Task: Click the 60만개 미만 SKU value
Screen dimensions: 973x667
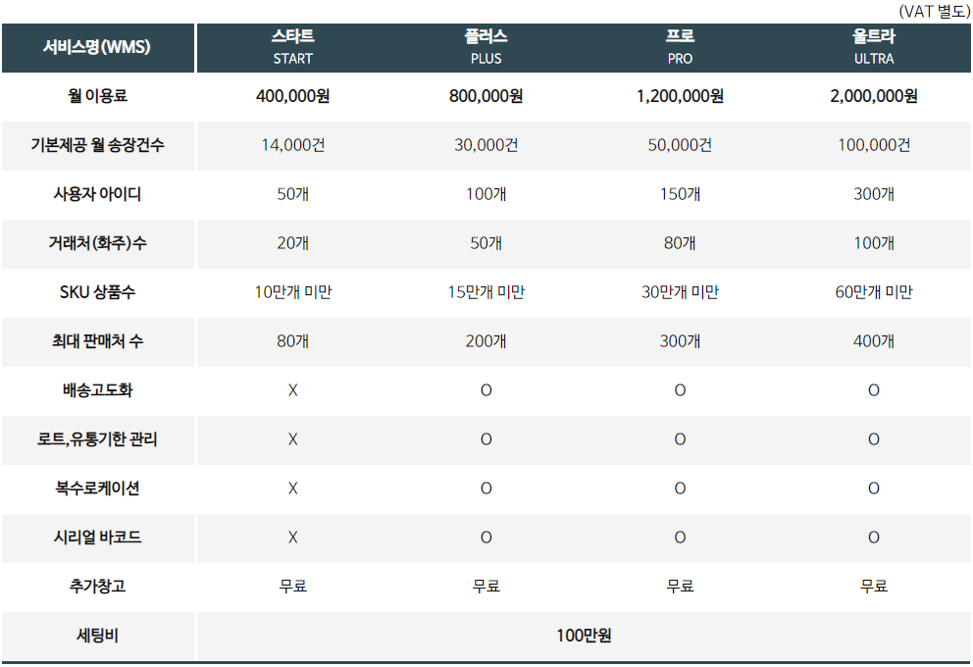Action: [x=874, y=292]
